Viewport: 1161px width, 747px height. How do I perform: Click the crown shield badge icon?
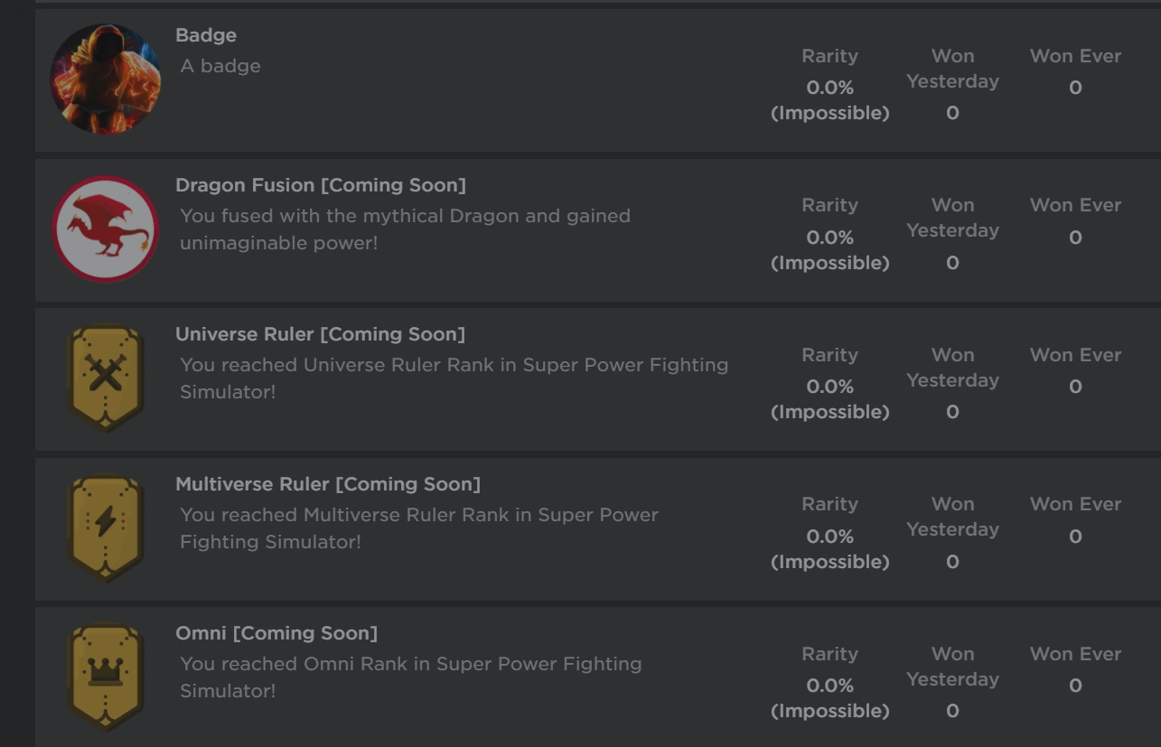pos(106,676)
